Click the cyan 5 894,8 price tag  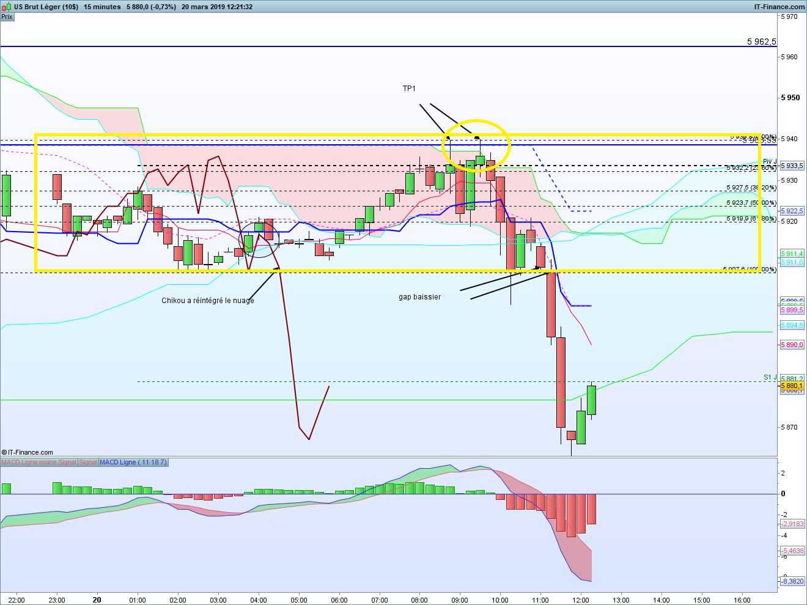click(x=792, y=326)
